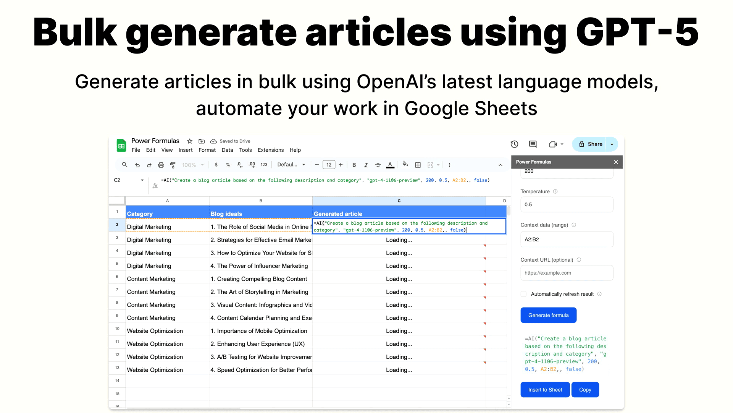Click the merge cells icon

(430, 165)
